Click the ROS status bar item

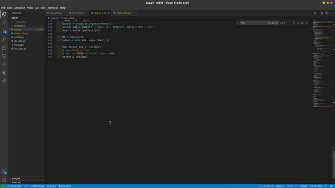pos(37,186)
